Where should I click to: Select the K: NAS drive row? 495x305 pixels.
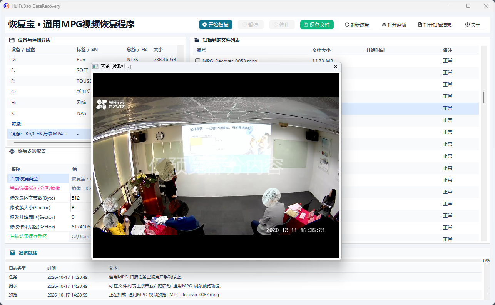coord(49,113)
